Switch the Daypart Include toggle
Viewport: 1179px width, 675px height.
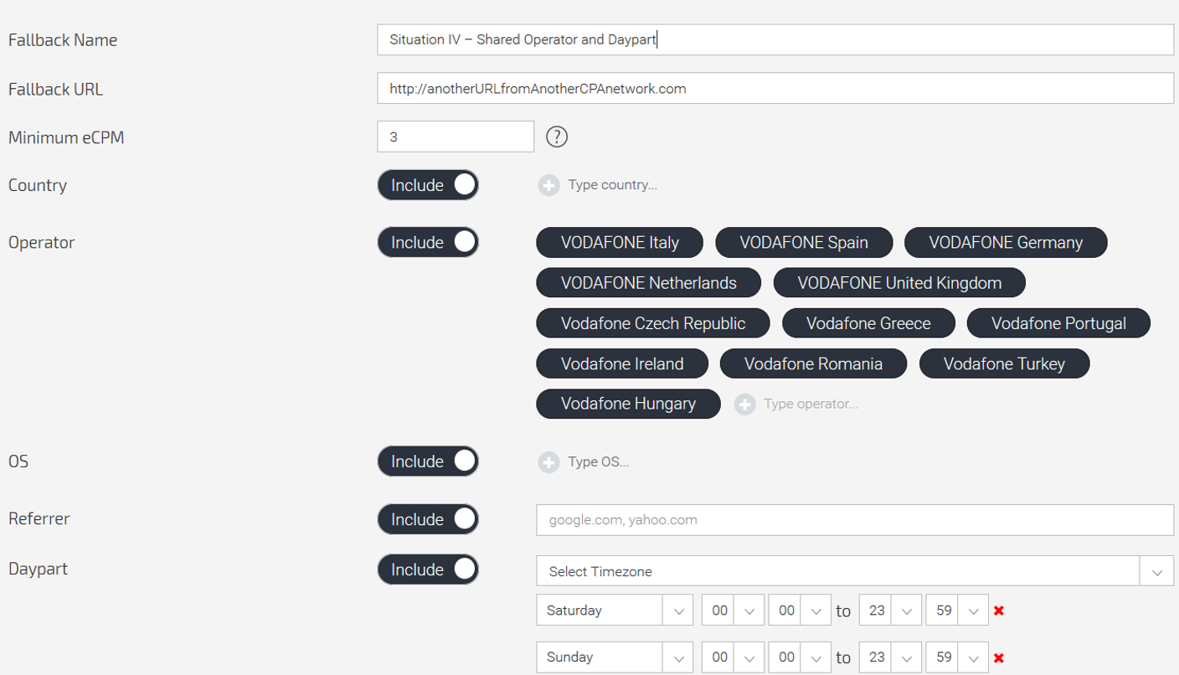428,569
